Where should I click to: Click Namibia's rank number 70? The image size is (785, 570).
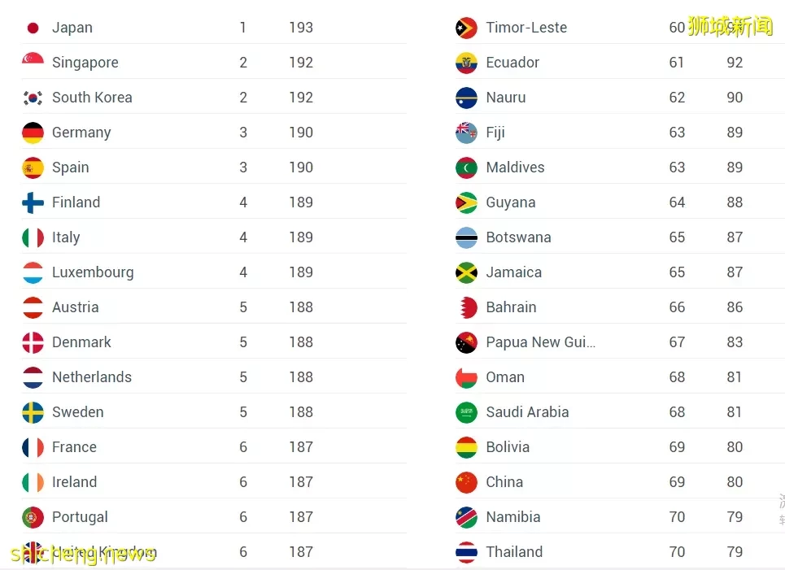coord(677,517)
